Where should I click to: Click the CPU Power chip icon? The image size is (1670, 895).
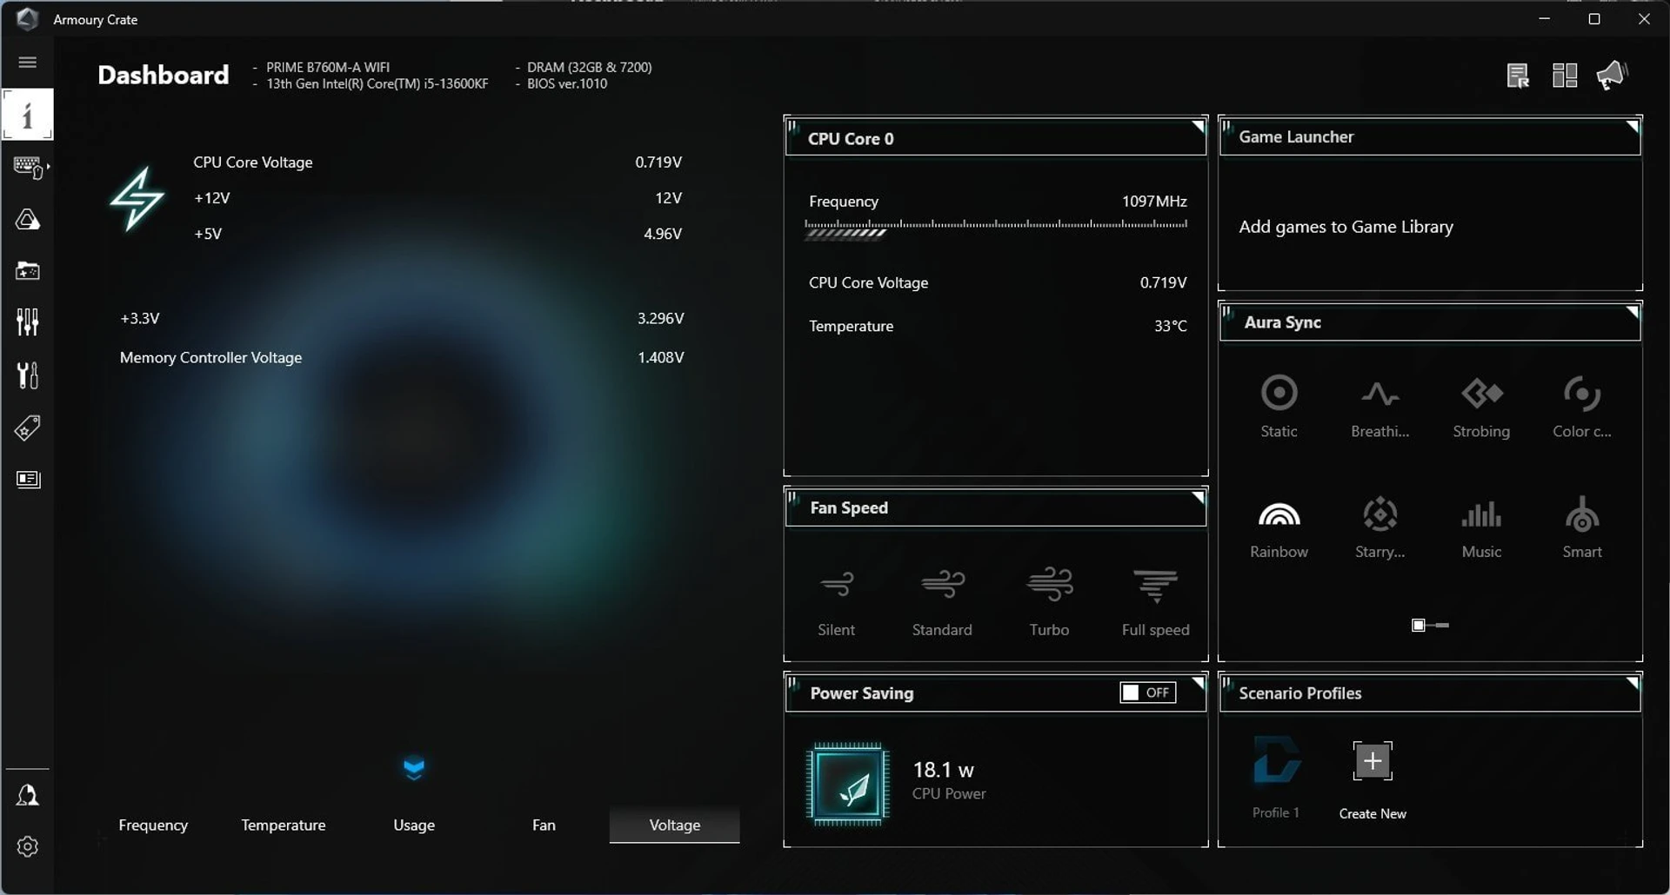tap(847, 784)
